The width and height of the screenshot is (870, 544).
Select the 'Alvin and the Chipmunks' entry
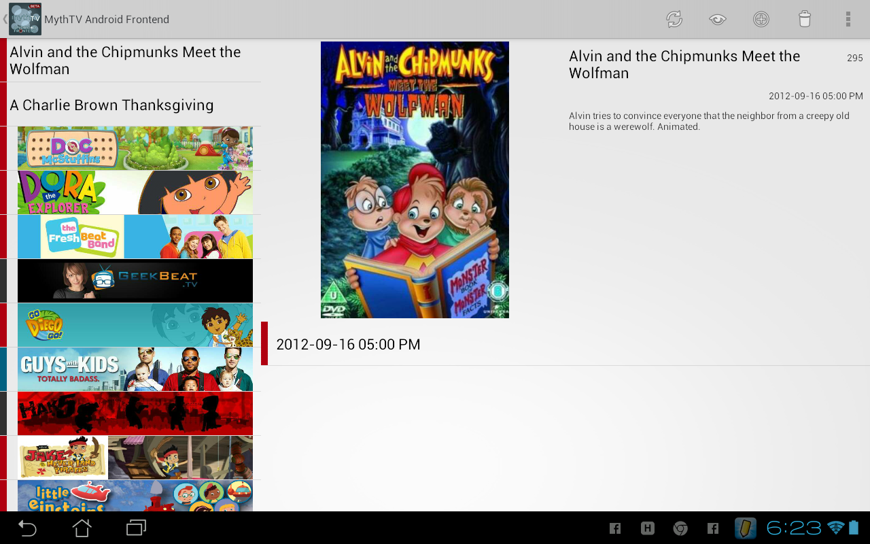coord(124,61)
